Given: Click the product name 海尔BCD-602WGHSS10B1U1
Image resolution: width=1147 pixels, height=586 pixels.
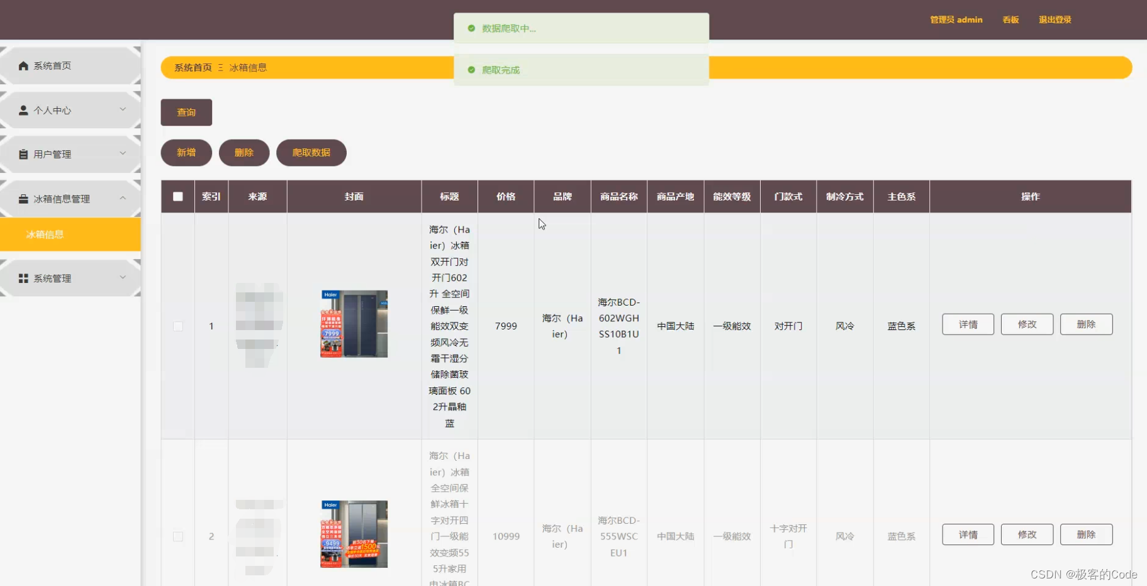Looking at the screenshot, I should [x=619, y=326].
